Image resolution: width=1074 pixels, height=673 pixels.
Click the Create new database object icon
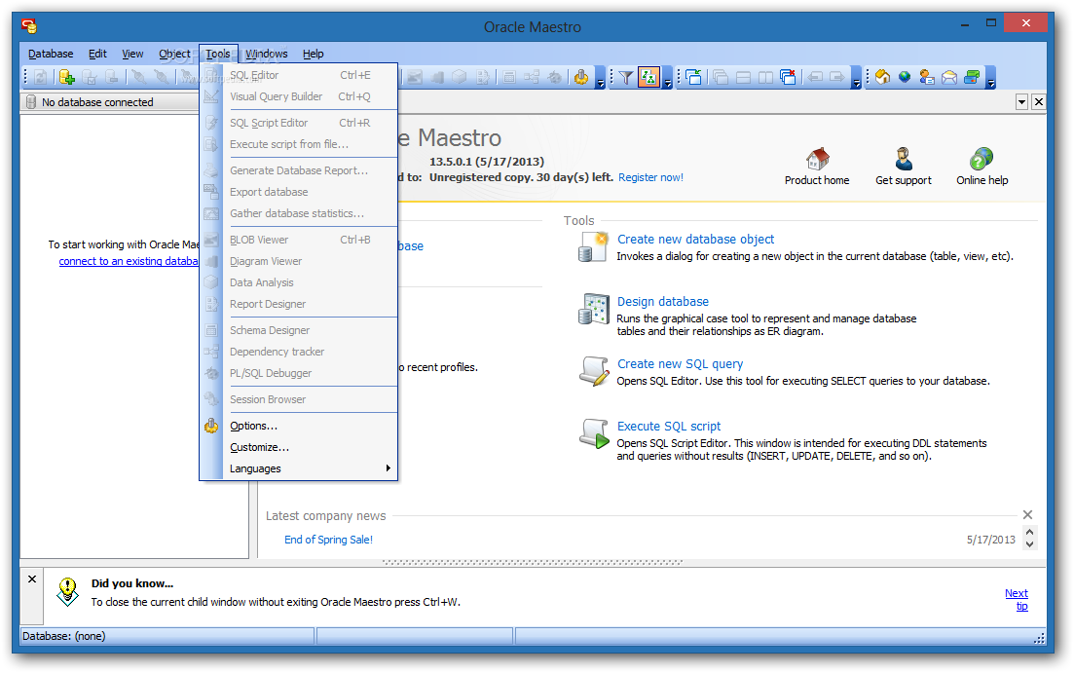(x=593, y=247)
